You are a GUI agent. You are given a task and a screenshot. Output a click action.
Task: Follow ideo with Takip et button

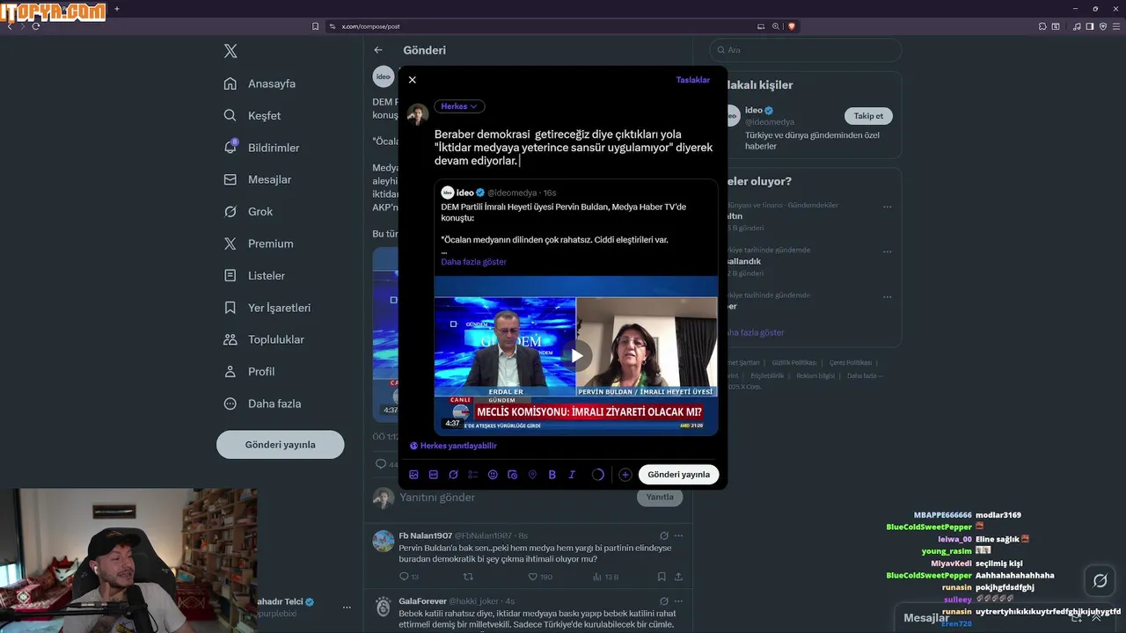click(x=868, y=116)
